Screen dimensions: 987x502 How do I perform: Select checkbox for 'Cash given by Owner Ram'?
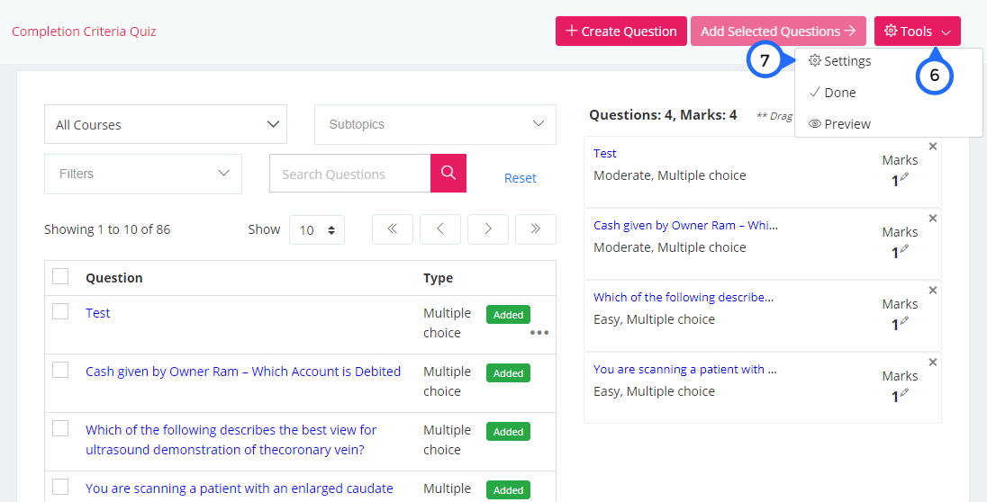[x=60, y=370]
